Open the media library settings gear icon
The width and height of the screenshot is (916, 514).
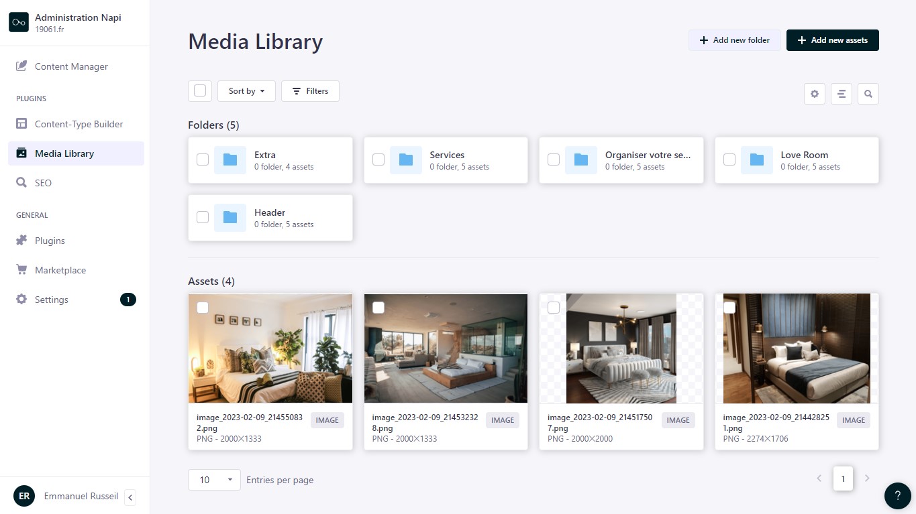815,94
